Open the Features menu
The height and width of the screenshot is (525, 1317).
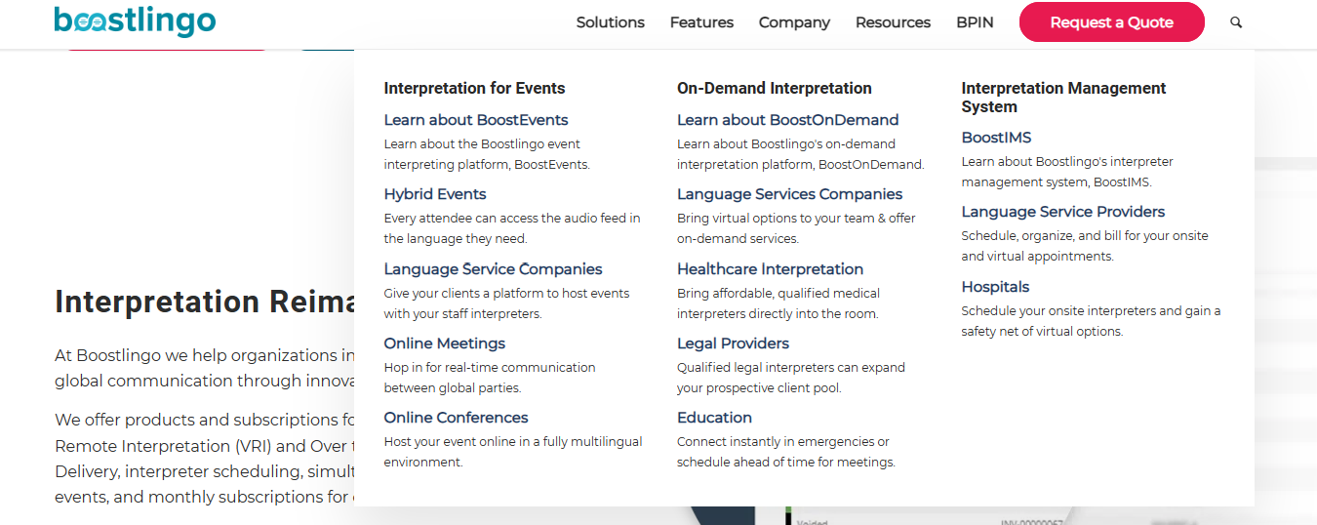click(701, 22)
